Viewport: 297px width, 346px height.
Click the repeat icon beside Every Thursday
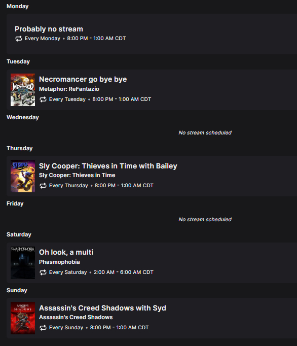(x=43, y=186)
